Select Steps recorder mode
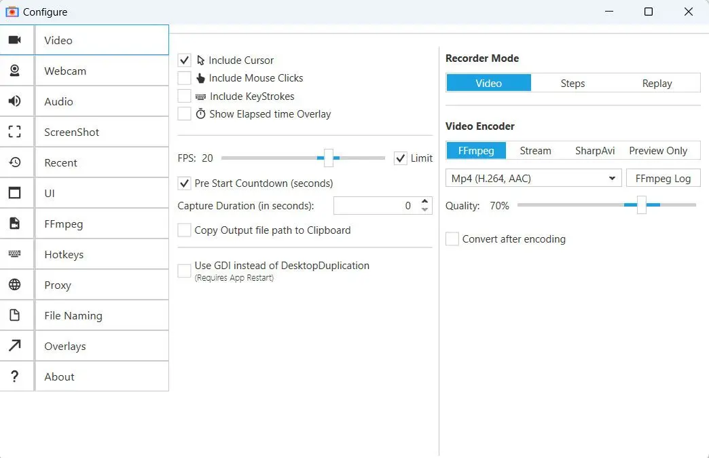The width and height of the screenshot is (709, 458). 572,83
